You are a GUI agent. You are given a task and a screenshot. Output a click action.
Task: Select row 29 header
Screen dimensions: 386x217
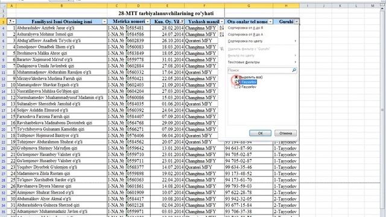click(x=4, y=186)
